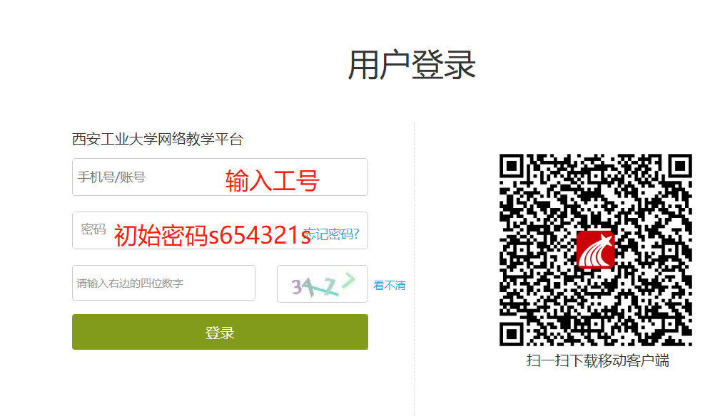Focus the 手机号/账号 username field

tap(220, 177)
